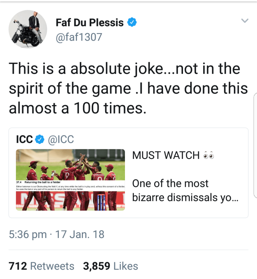Click the MUST WATCH text in quoted tweet
The width and height of the screenshot is (257, 279).
pyautogui.click(x=166, y=156)
